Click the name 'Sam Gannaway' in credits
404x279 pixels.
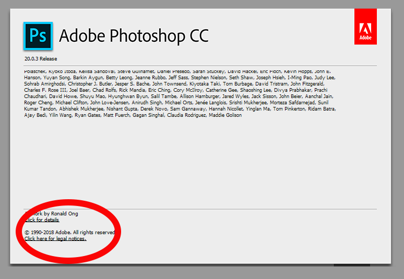pyautogui.click(x=188, y=109)
